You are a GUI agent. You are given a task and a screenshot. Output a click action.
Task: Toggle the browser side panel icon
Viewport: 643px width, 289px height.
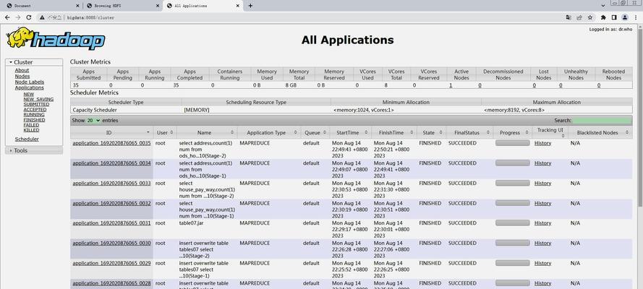pyautogui.click(x=614, y=17)
